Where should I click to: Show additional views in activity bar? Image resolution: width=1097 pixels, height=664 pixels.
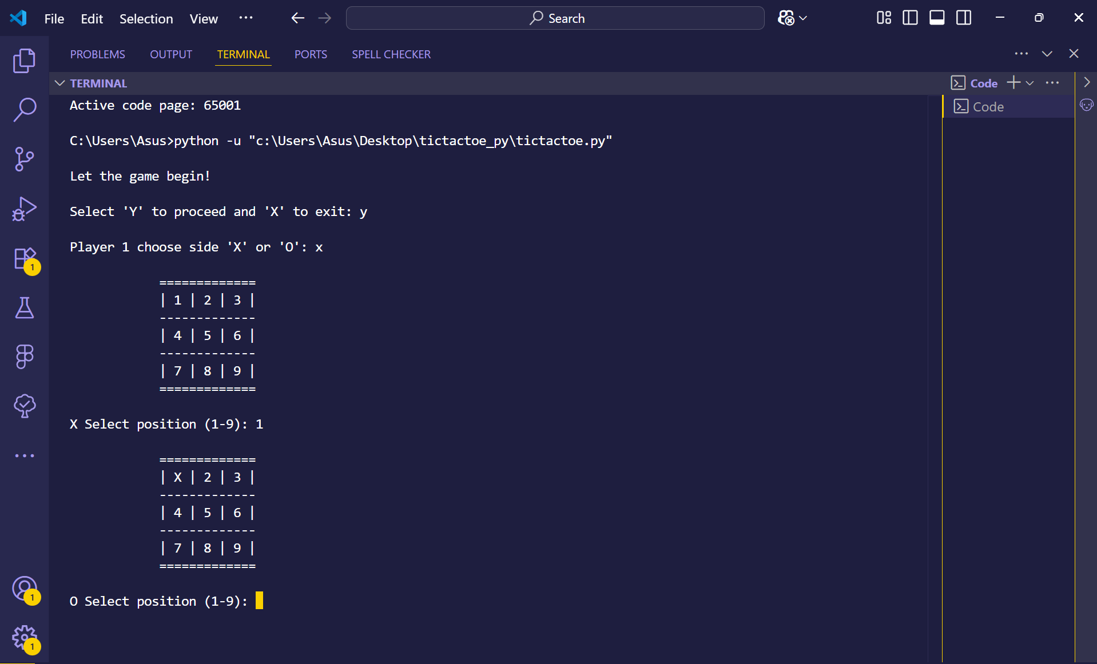pos(24,455)
